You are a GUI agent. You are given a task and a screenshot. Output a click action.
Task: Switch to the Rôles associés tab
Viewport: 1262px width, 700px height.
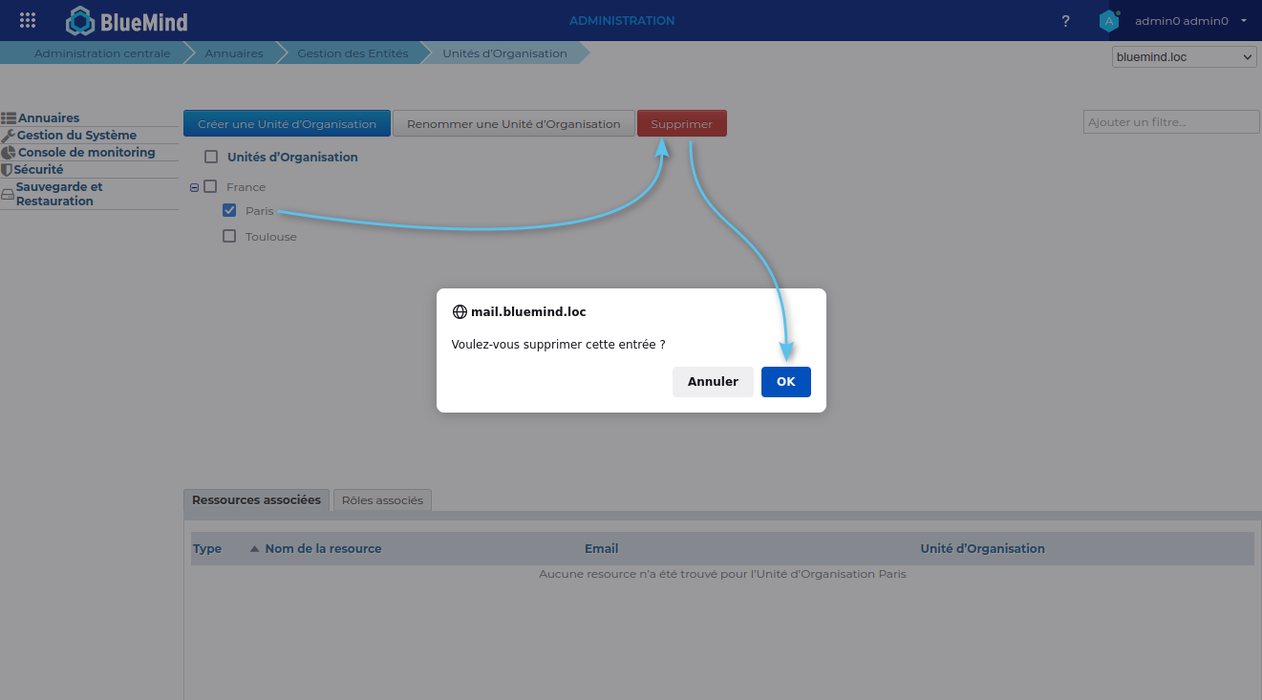[x=382, y=500]
